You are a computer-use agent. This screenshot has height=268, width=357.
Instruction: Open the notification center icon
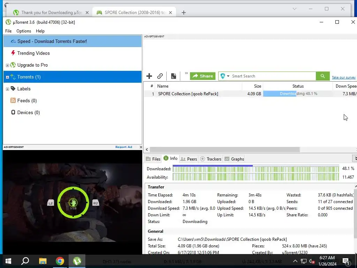point(346,261)
